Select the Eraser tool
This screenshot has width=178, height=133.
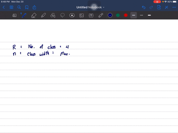coord(34,16)
